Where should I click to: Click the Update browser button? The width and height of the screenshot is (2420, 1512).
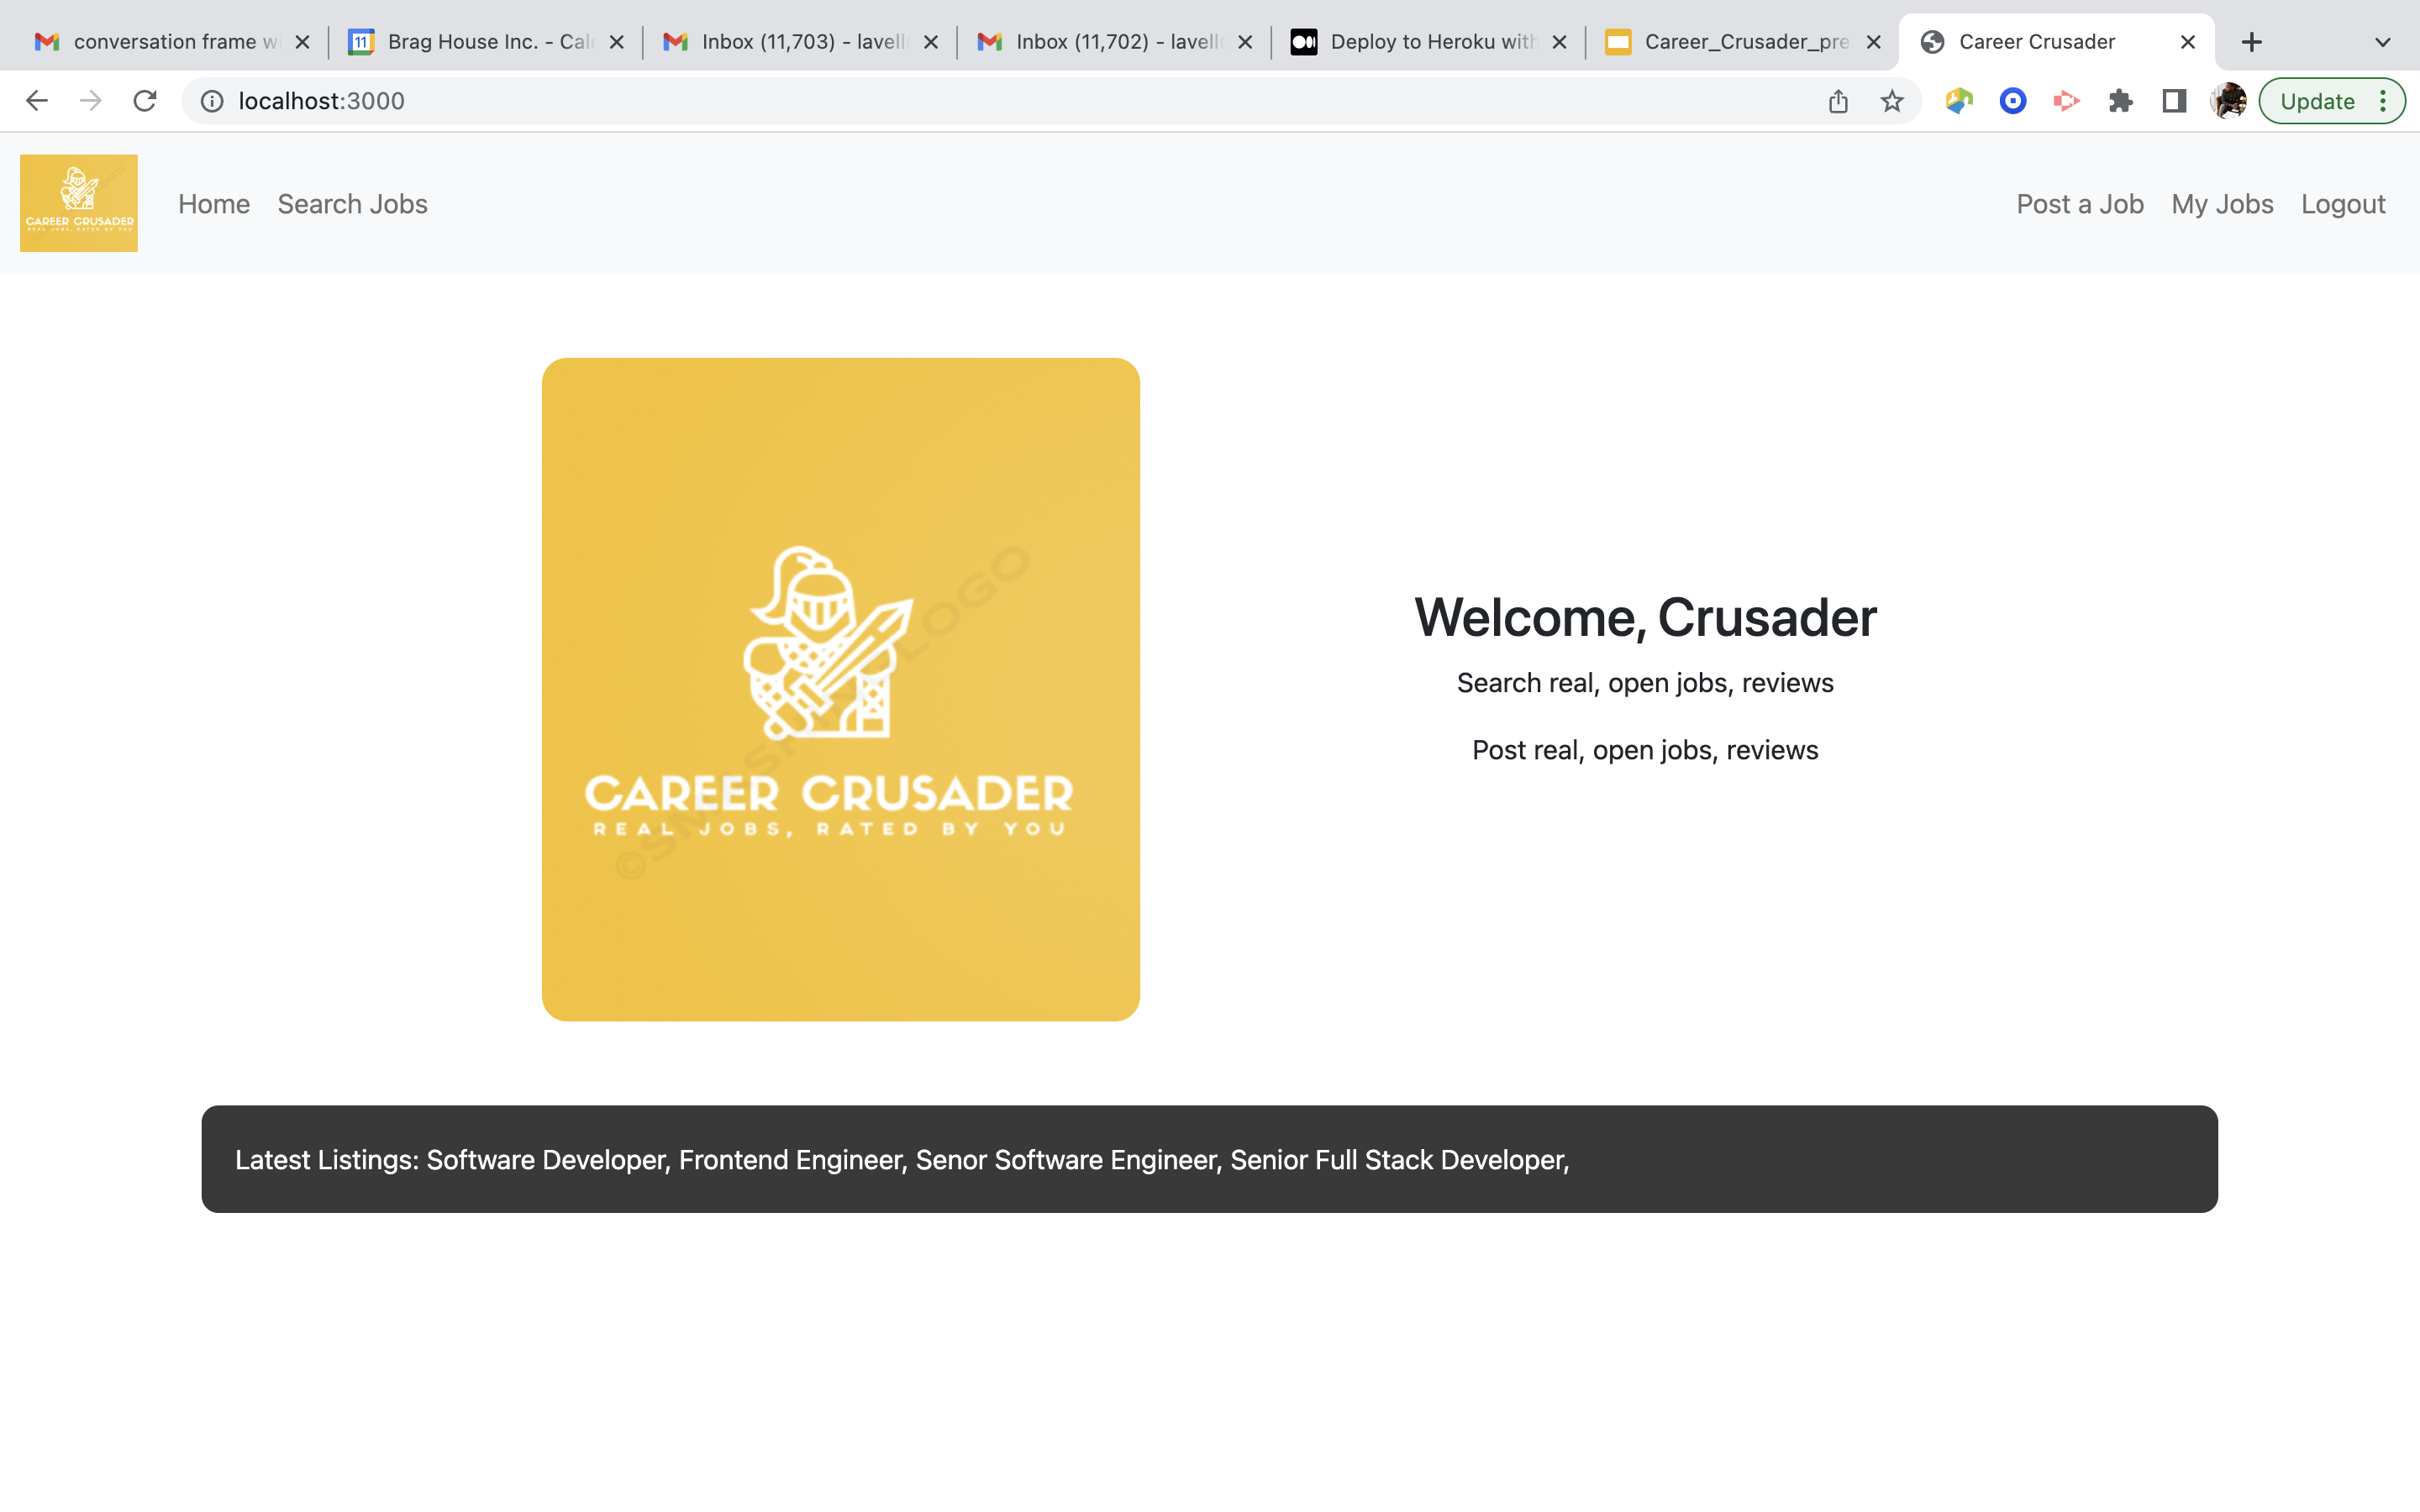2318,100
